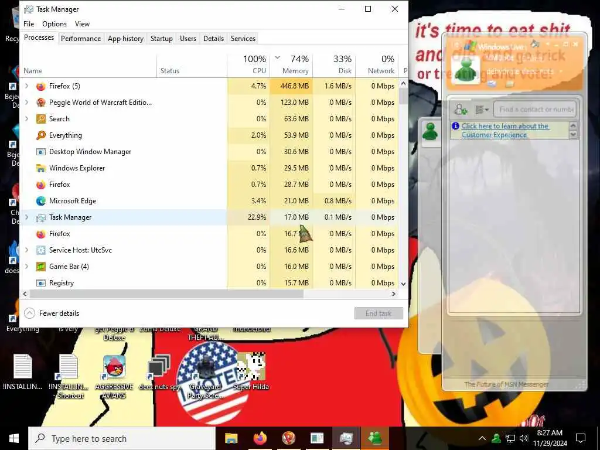Click the Type here to search box
The height and width of the screenshot is (450, 600).
pyautogui.click(x=122, y=438)
